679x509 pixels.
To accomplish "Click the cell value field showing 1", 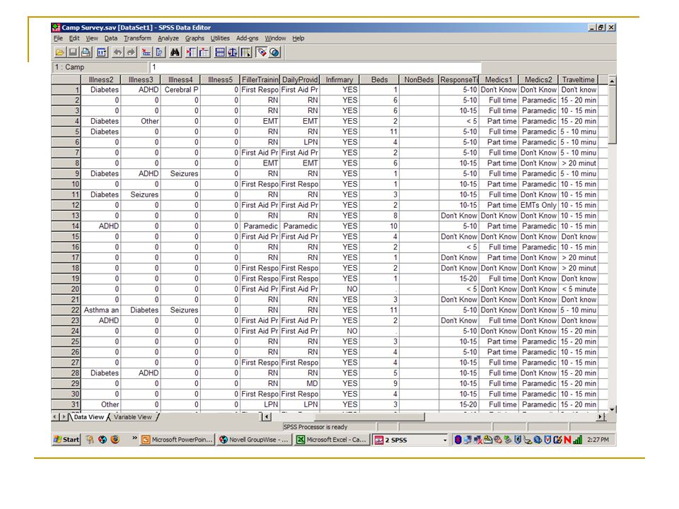I will (x=315, y=67).
